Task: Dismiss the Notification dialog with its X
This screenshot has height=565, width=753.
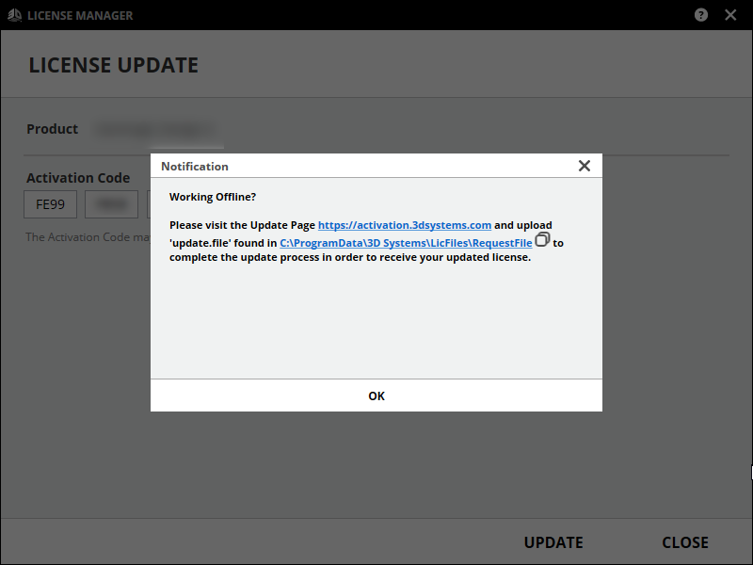Action: 584,166
